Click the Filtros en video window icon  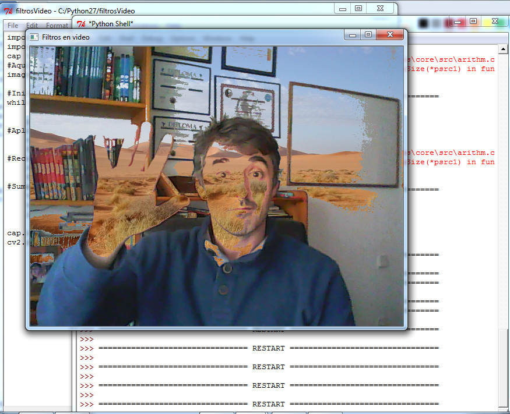pos(34,37)
